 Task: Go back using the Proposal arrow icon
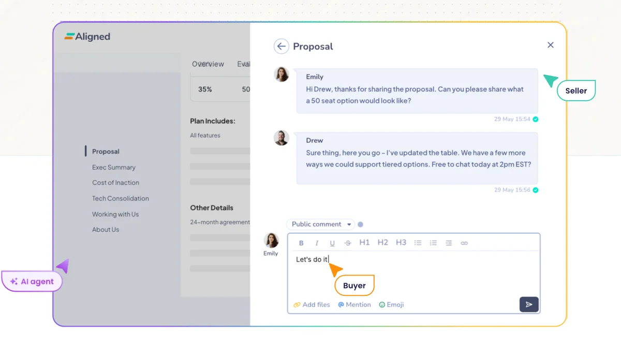click(281, 46)
